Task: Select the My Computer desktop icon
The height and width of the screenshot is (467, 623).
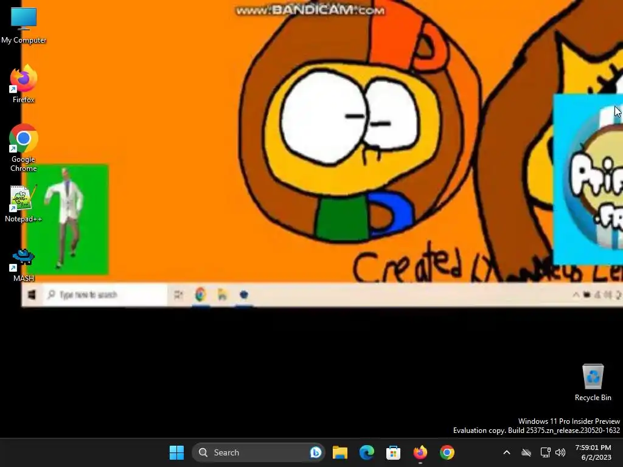Action: pyautogui.click(x=24, y=25)
